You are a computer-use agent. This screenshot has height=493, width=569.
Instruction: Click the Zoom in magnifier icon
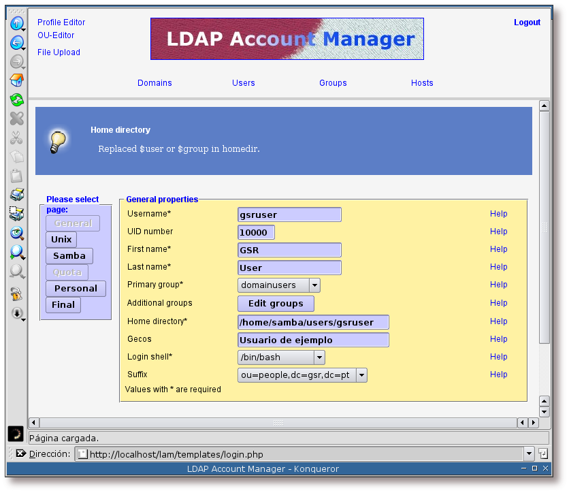tap(16, 253)
